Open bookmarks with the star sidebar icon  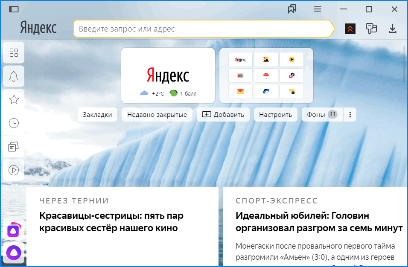(13, 99)
